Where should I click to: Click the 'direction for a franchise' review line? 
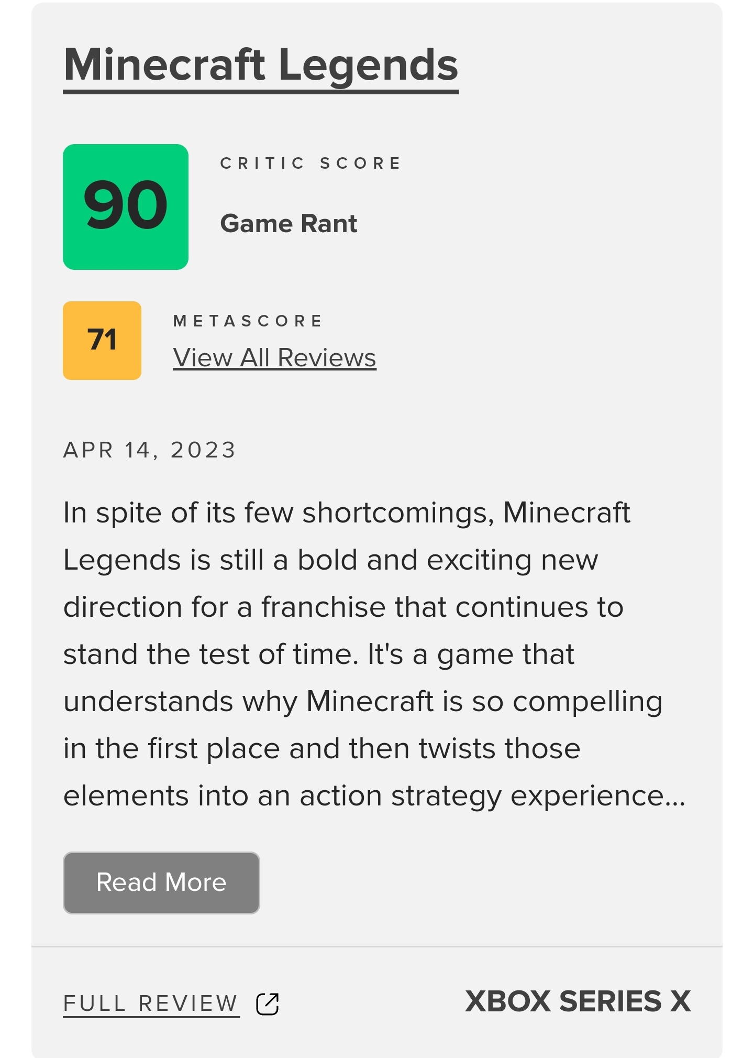343,607
